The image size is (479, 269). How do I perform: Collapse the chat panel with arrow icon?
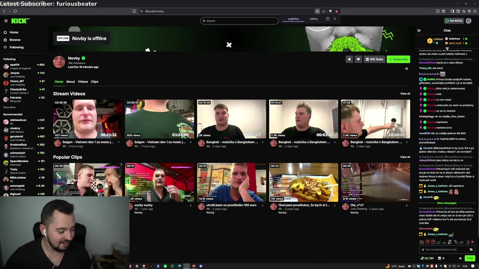[419, 31]
